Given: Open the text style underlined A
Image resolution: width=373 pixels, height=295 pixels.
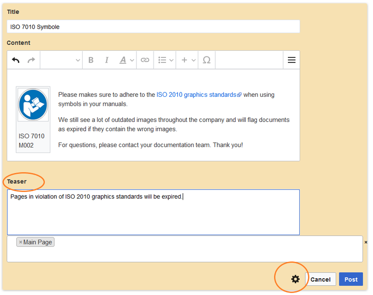Looking at the screenshot, I should click(123, 60).
